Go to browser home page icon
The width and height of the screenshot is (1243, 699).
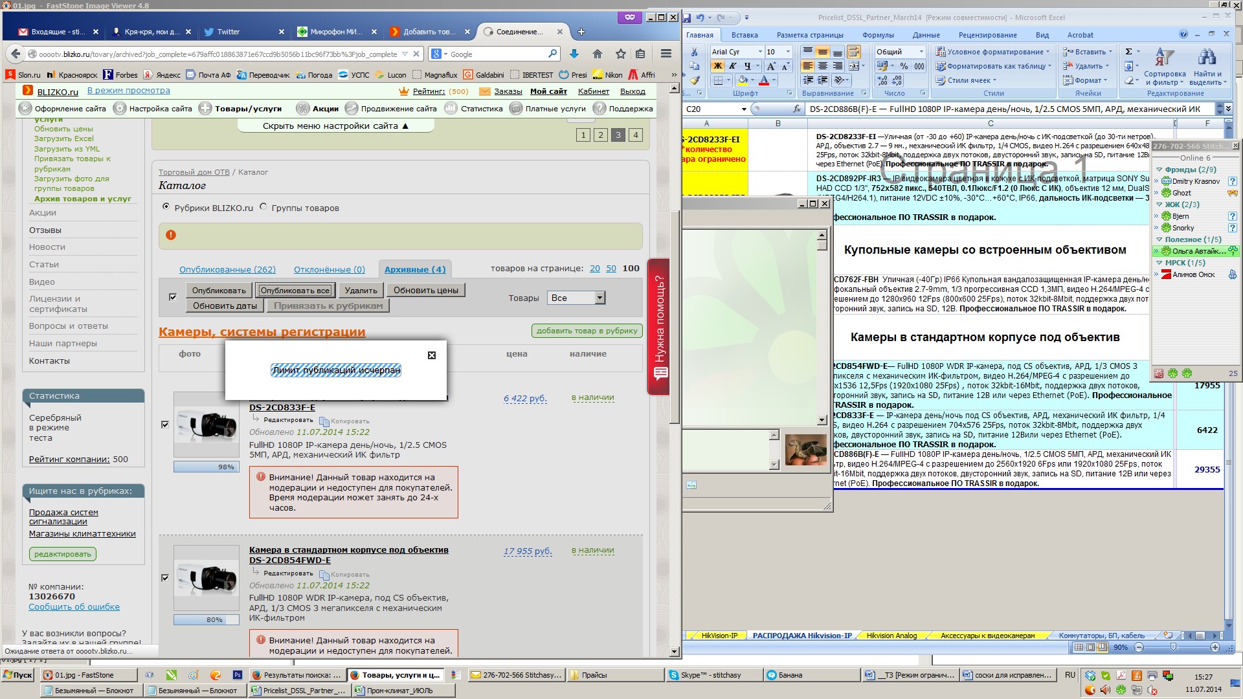tap(598, 54)
